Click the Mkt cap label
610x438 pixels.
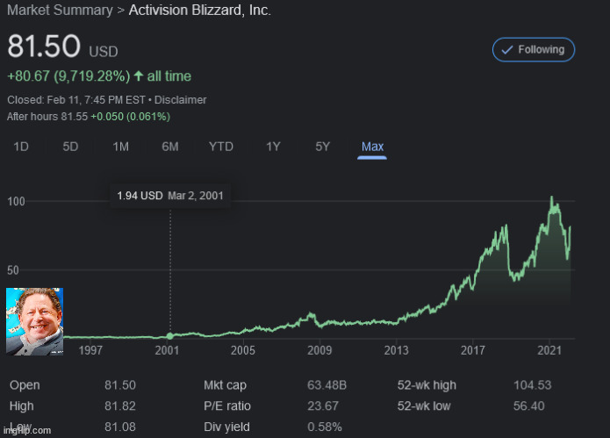(x=225, y=385)
